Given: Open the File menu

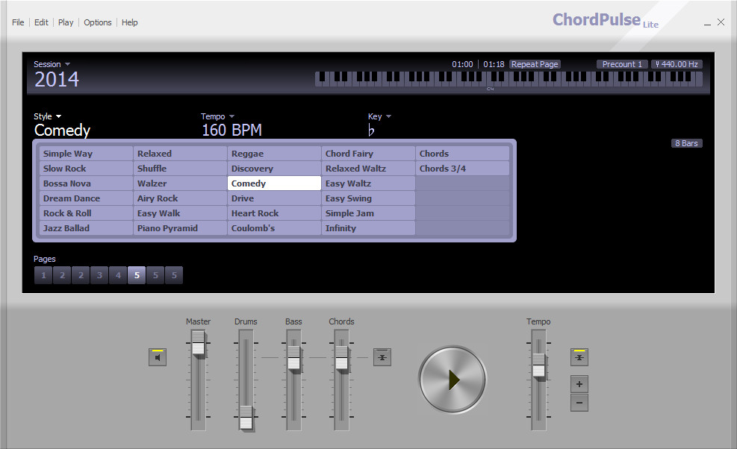Looking at the screenshot, I should pos(18,22).
